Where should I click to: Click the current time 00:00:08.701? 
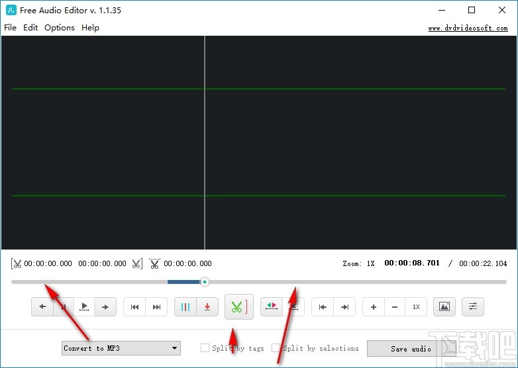412,263
